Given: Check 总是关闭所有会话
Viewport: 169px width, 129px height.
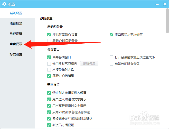Looking at the screenshot, I should [x=111, y=63].
